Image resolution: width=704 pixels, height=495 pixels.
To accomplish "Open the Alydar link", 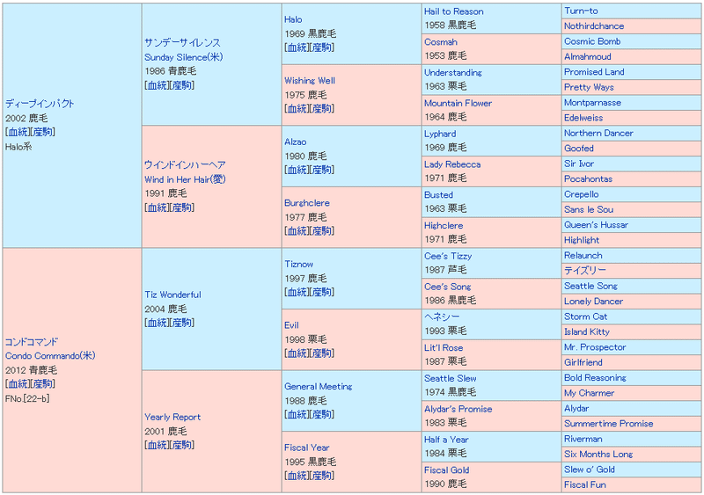I will [576, 408].
